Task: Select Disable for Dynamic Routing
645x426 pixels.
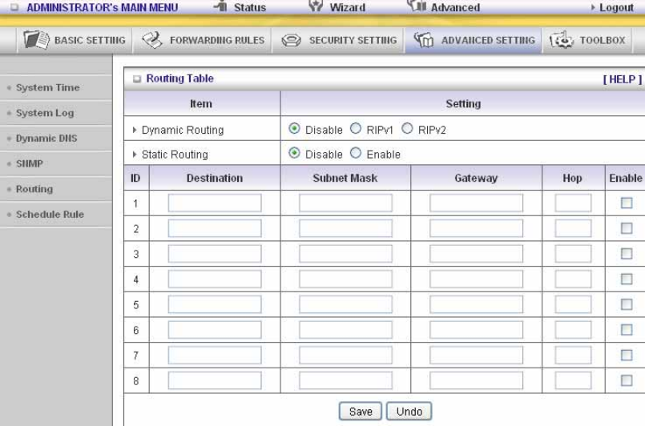Action: [x=294, y=129]
